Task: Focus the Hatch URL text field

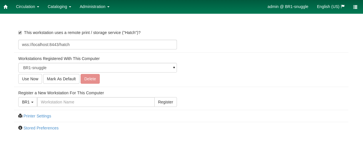Action: coord(97,45)
